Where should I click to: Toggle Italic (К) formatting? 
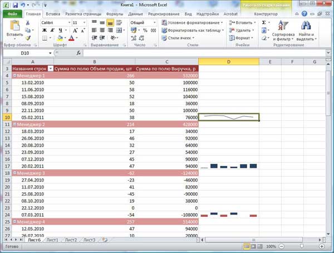point(52,31)
